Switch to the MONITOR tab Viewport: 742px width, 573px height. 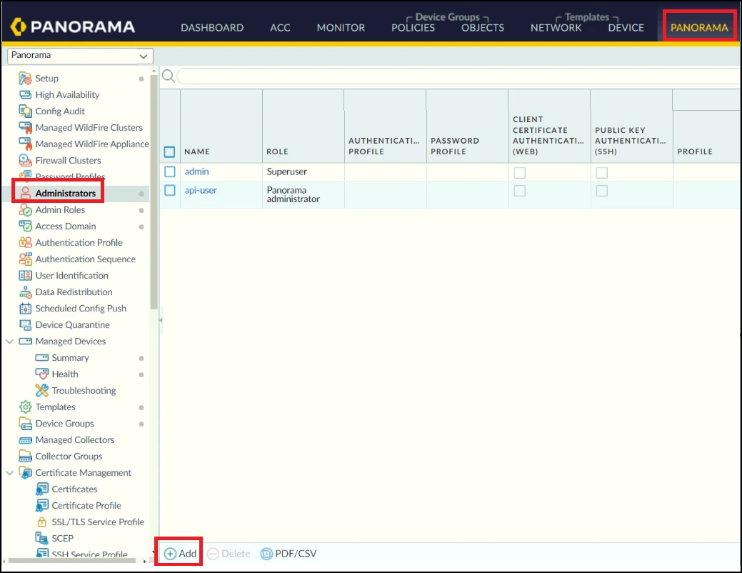[x=341, y=28]
